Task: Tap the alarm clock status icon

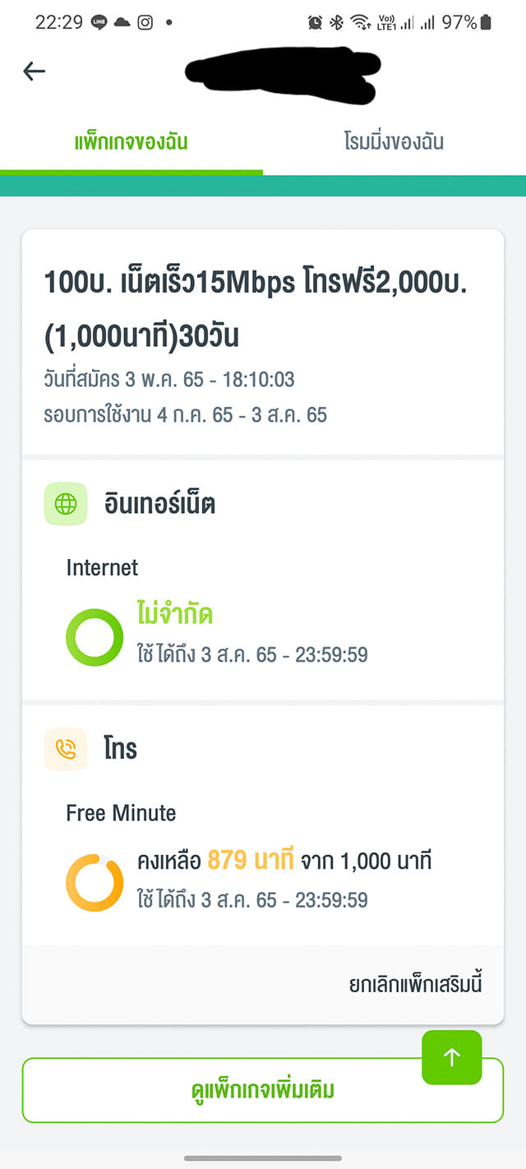Action: click(x=315, y=22)
